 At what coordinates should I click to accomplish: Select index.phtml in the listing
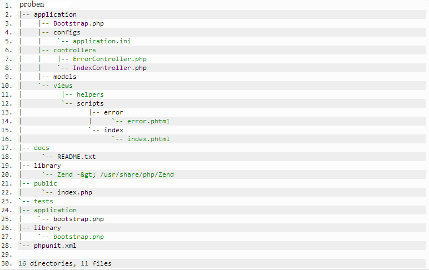pyautogui.click(x=148, y=139)
